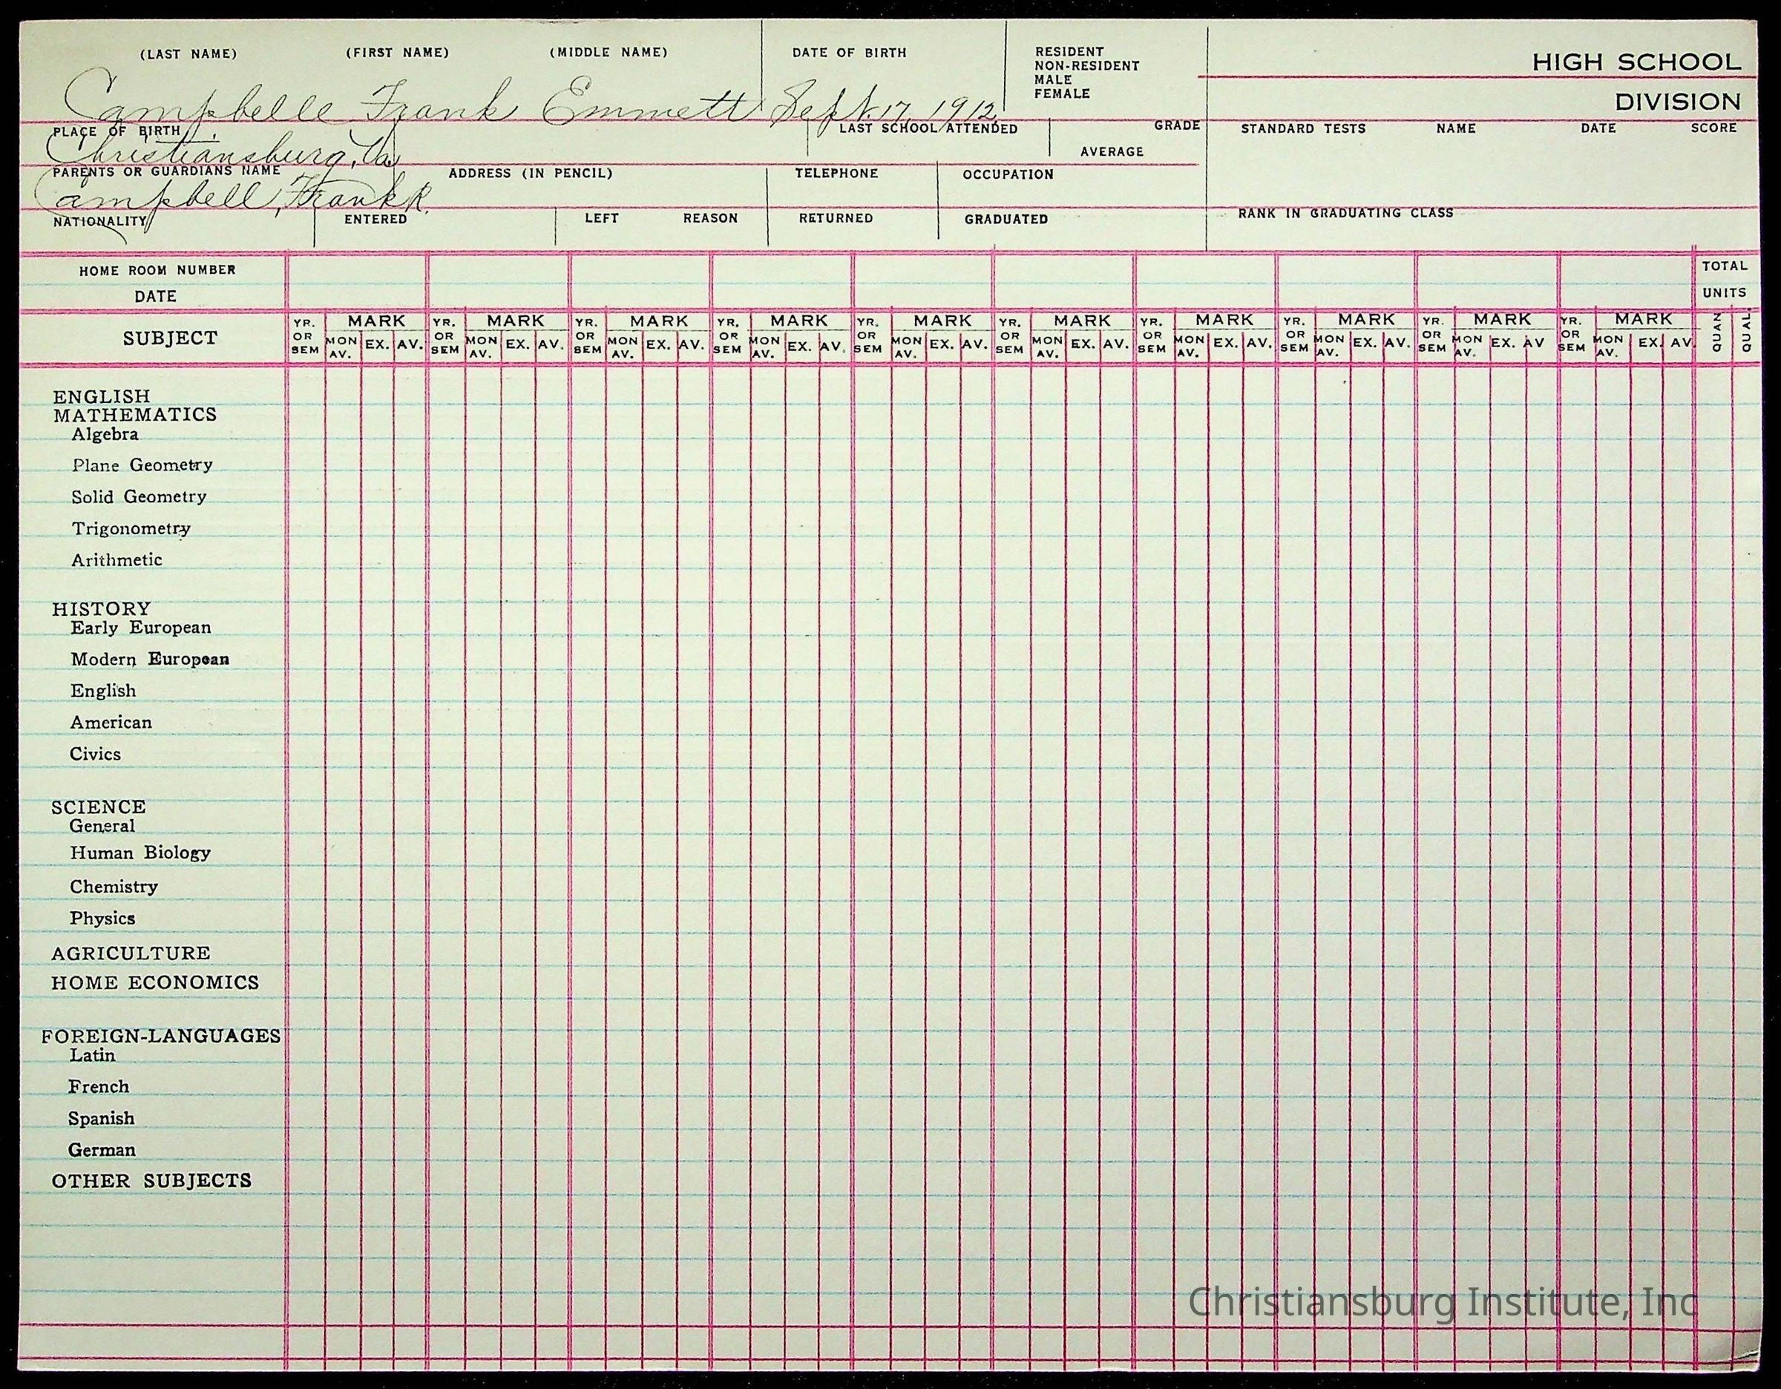Click the FOREIGN-LANGUAGES section heading
1781x1389 pixels.
coord(162,1036)
